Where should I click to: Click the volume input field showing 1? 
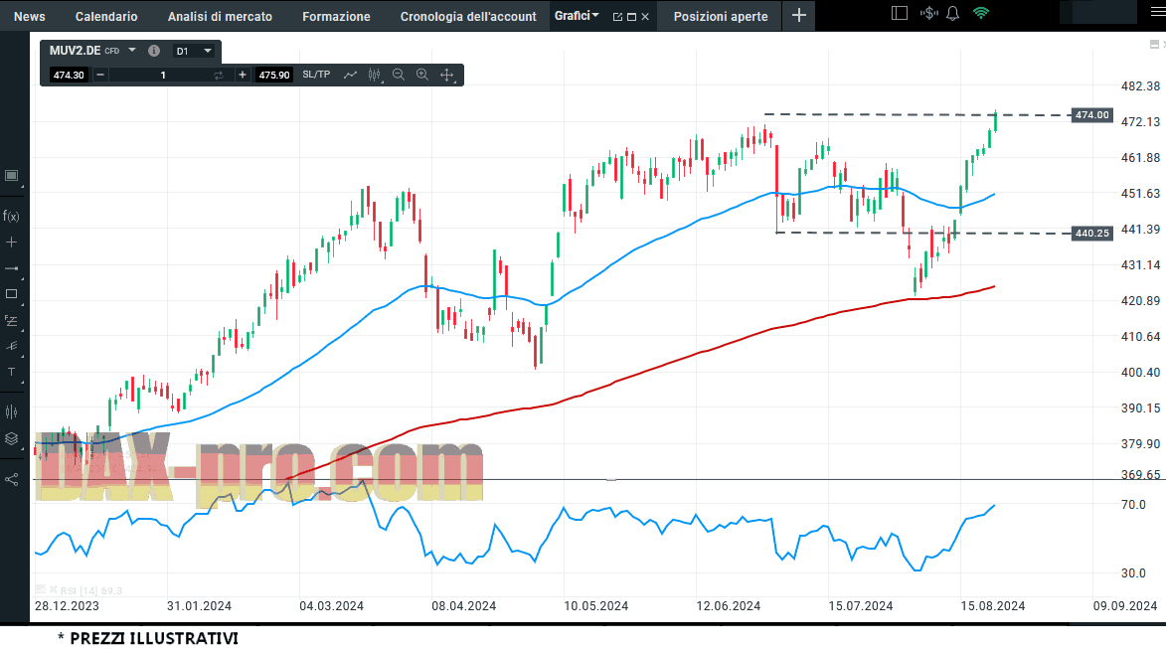(x=163, y=76)
